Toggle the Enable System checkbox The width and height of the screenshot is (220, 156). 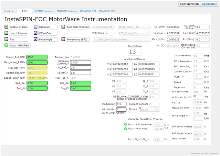pos(6,26)
